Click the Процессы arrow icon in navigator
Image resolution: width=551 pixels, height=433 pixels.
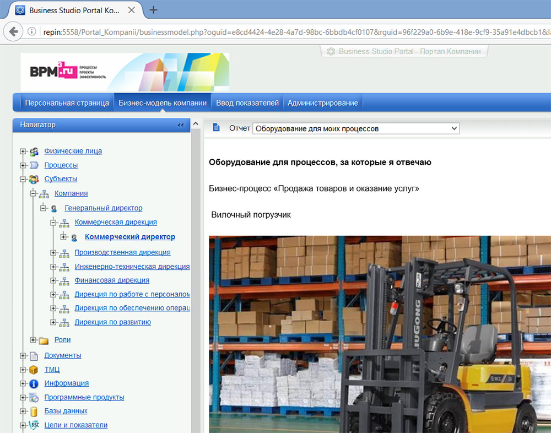34,165
